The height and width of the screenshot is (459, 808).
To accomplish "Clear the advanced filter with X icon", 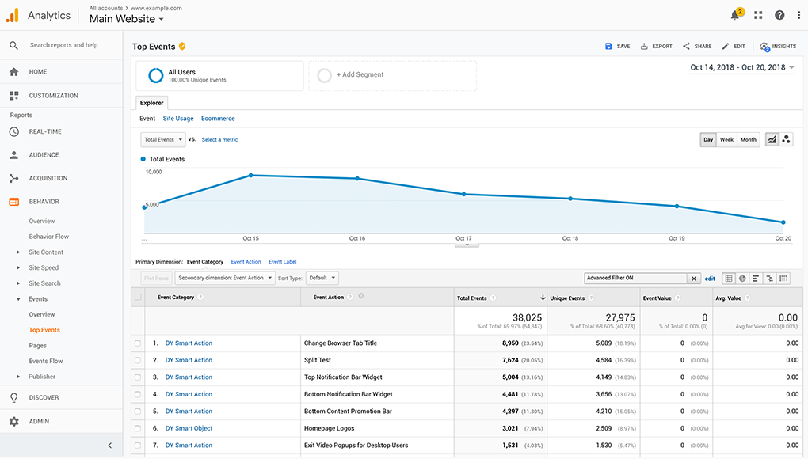I will coord(694,279).
